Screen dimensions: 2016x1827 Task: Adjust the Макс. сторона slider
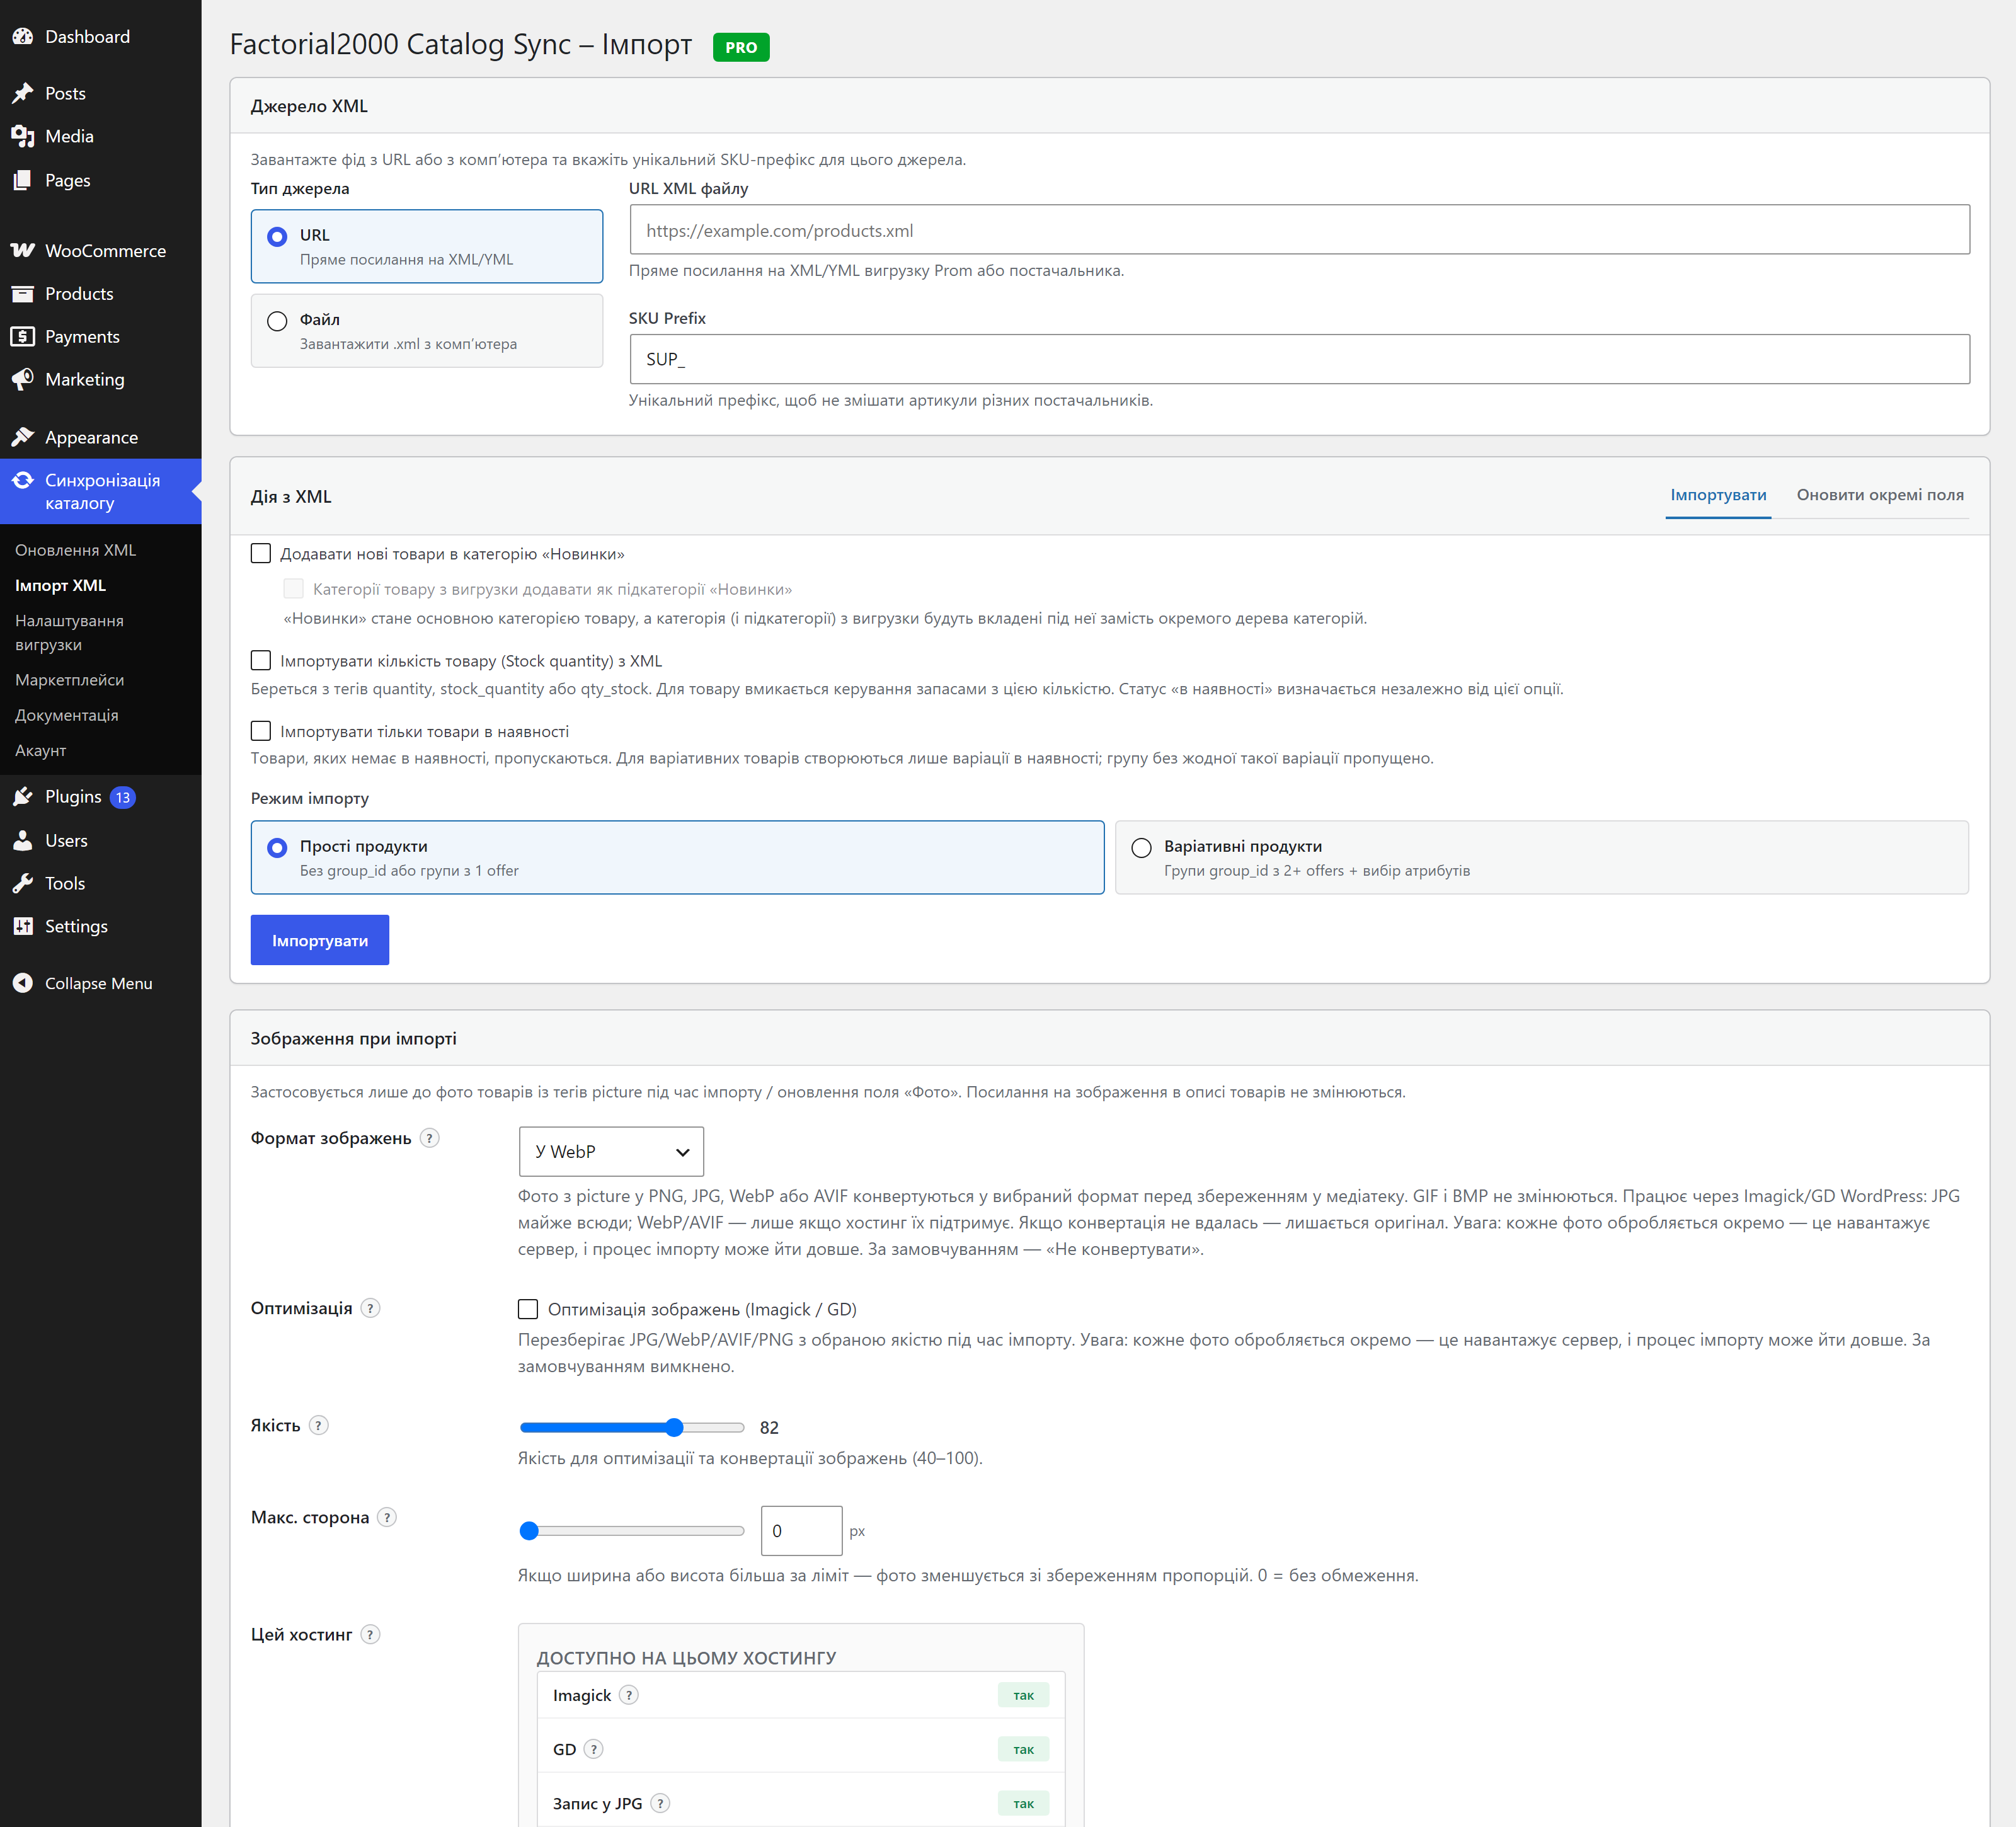click(x=632, y=1531)
